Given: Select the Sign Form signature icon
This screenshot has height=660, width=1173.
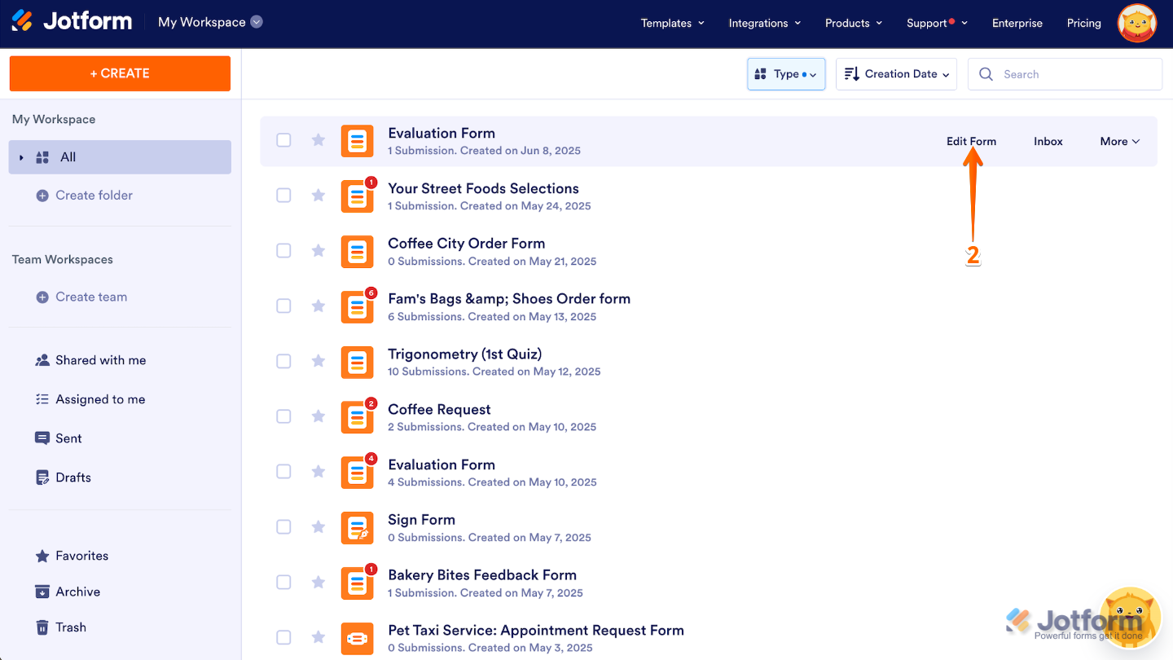Looking at the screenshot, I should coord(357,527).
